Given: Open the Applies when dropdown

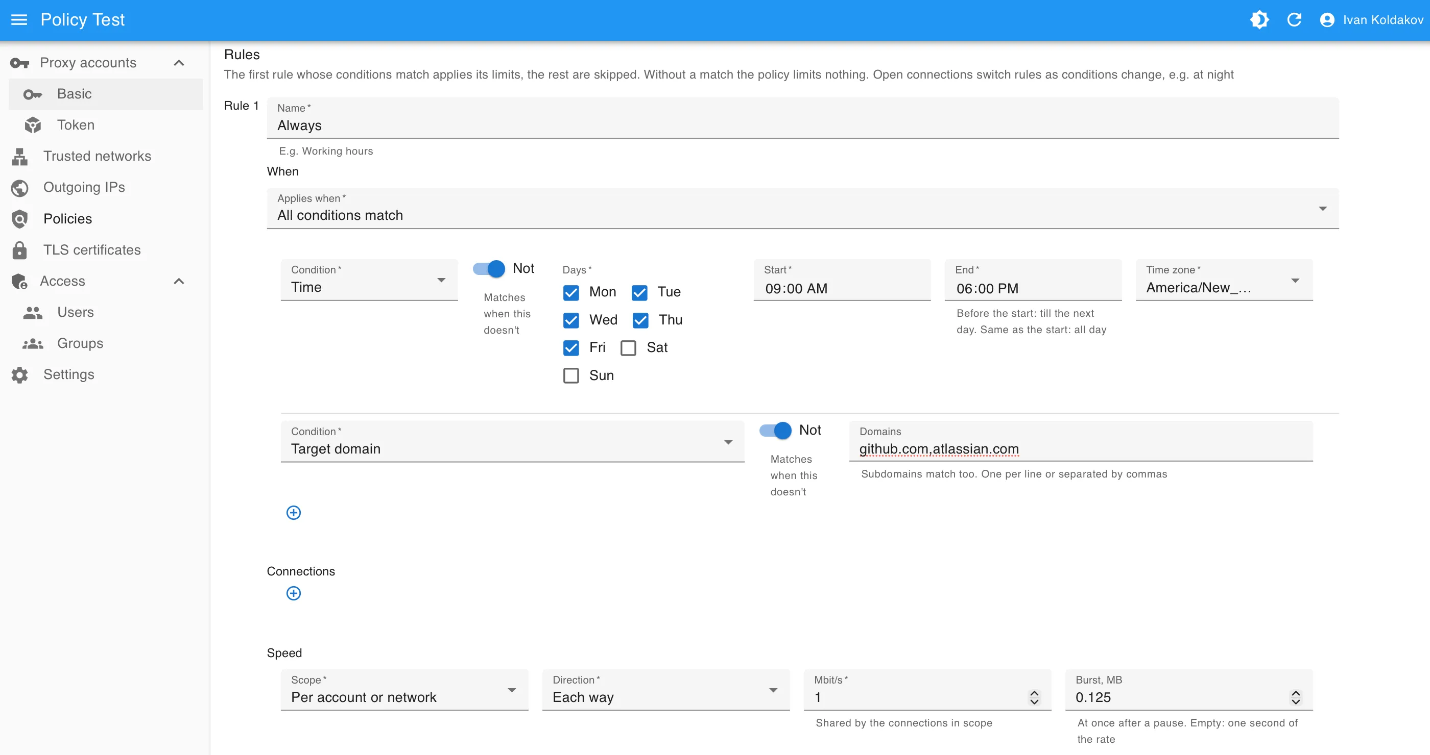Looking at the screenshot, I should tap(803, 208).
